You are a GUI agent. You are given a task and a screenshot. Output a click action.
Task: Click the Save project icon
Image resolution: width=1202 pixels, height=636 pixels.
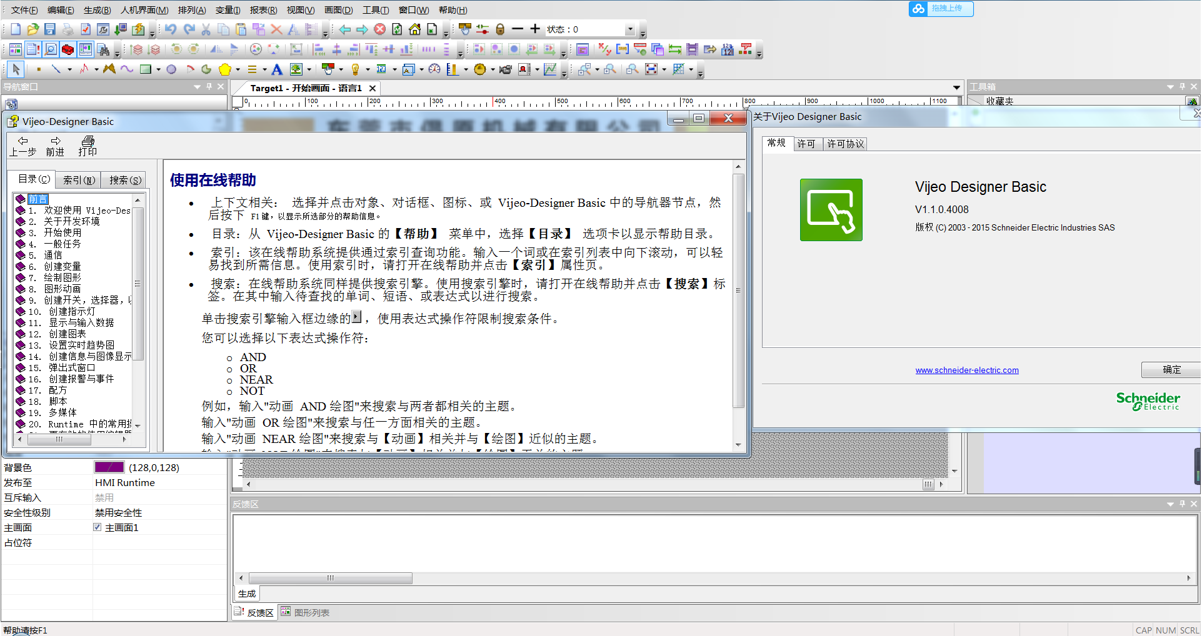tap(50, 29)
